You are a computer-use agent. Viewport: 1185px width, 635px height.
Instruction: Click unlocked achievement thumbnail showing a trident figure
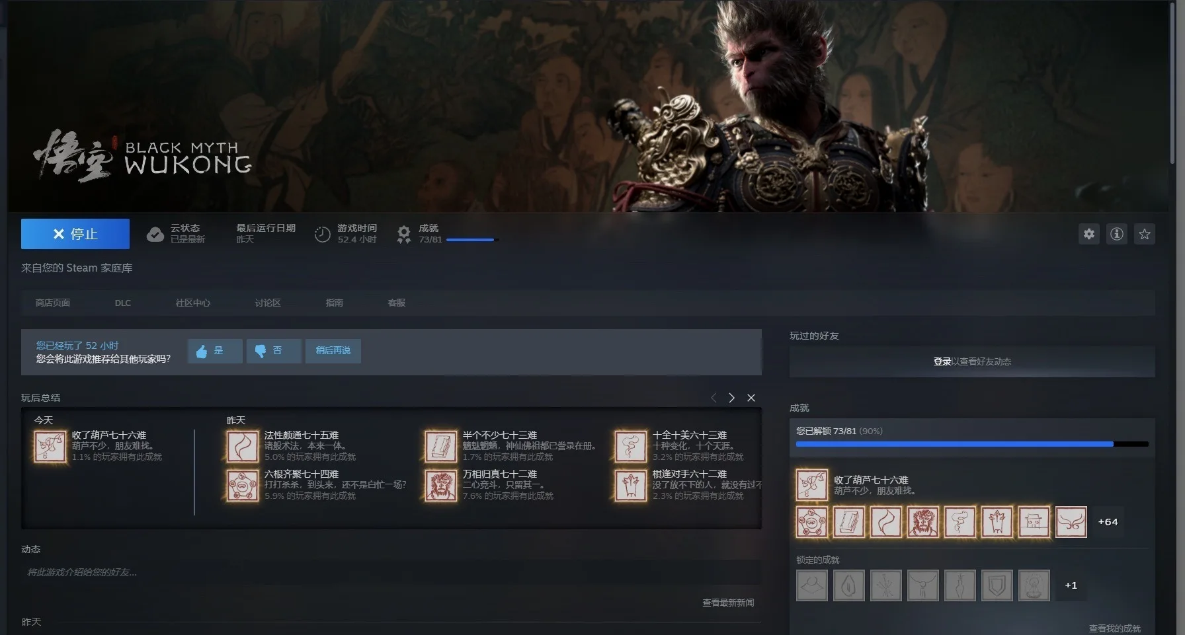[997, 522]
